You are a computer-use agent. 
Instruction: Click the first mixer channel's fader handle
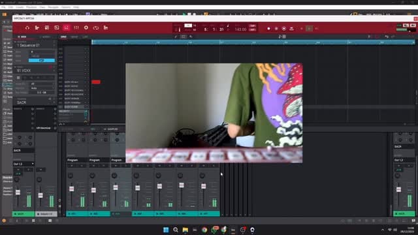pyautogui.click(x=71, y=189)
